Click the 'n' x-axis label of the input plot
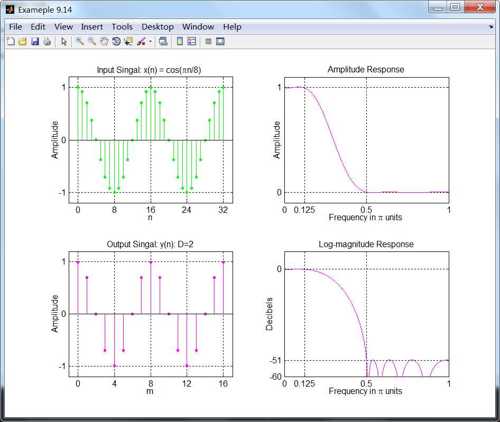 pos(150,218)
